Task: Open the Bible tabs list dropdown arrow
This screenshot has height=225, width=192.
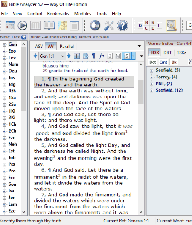Action: point(139,46)
